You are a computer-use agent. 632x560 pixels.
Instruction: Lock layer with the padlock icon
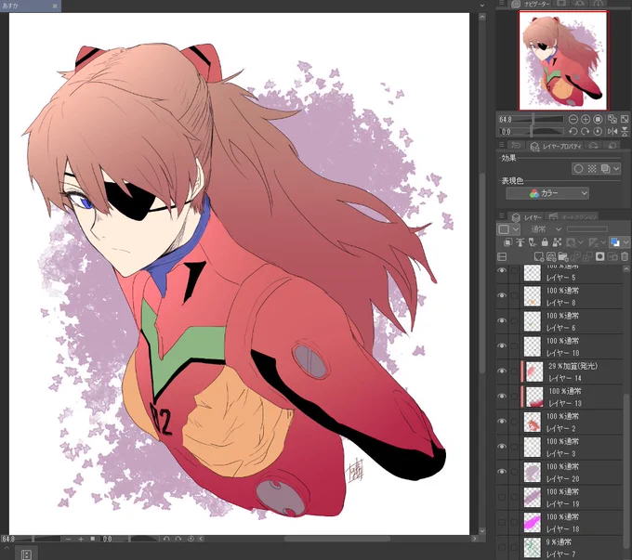tap(545, 242)
